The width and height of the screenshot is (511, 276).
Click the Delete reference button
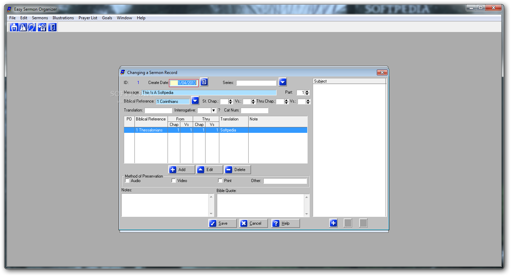[238, 170]
